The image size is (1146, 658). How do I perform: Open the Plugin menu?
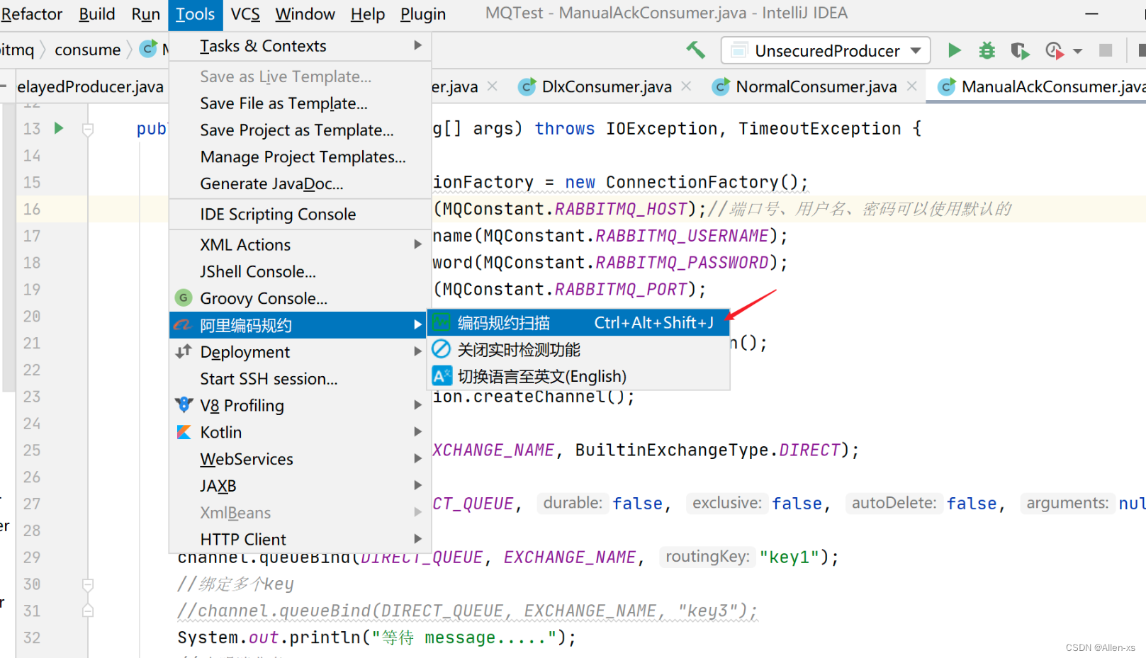point(423,14)
